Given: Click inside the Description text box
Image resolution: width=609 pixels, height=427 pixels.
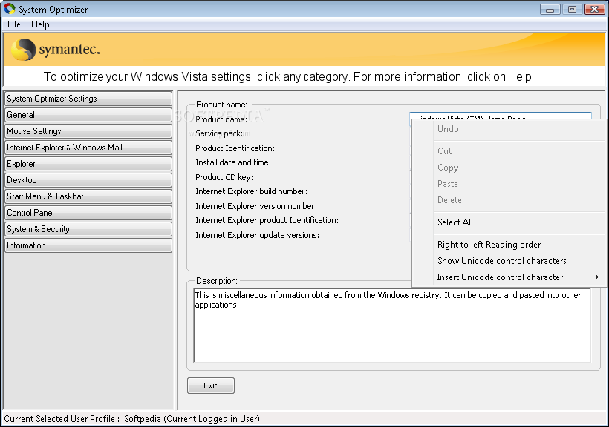Looking at the screenshot, I should [x=392, y=325].
